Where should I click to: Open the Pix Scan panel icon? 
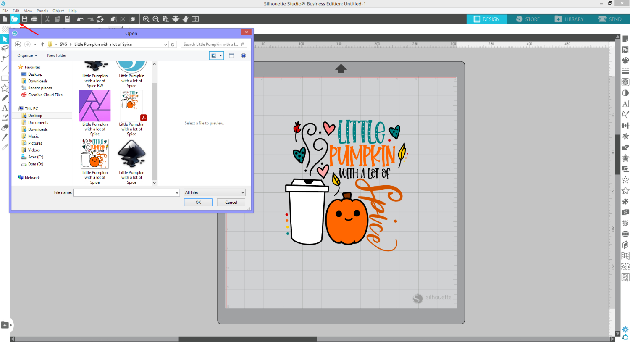[625, 50]
